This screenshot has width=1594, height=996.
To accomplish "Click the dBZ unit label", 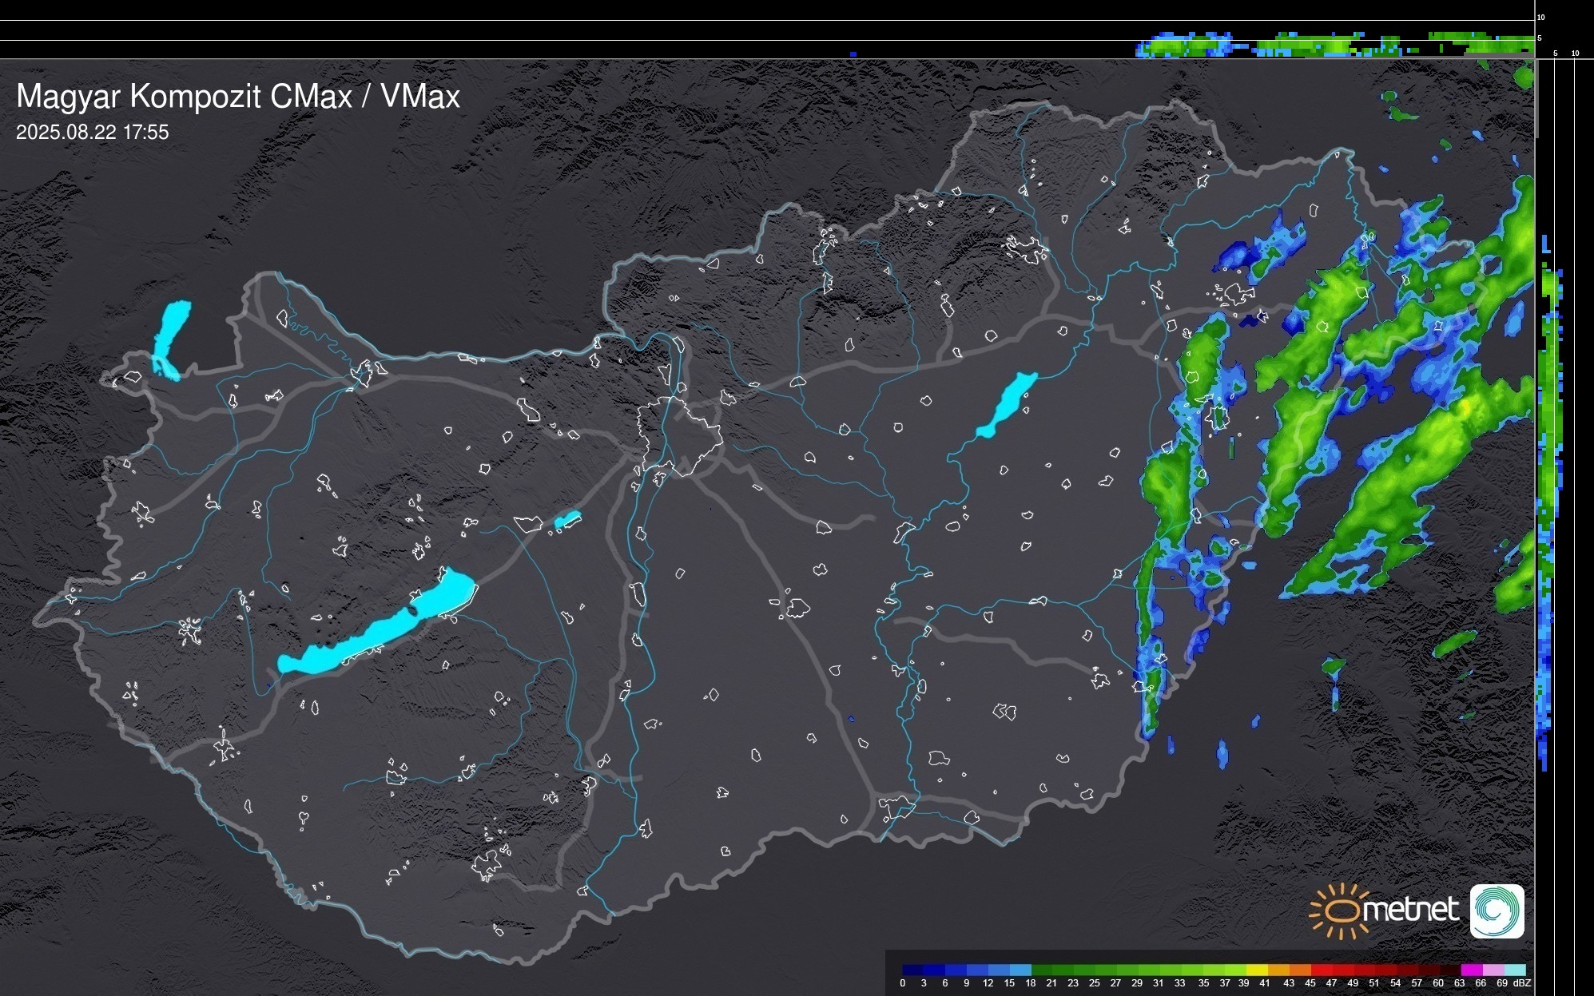I will coord(1522,983).
